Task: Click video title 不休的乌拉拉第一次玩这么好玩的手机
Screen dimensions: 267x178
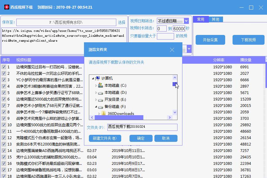Action: point(49,74)
